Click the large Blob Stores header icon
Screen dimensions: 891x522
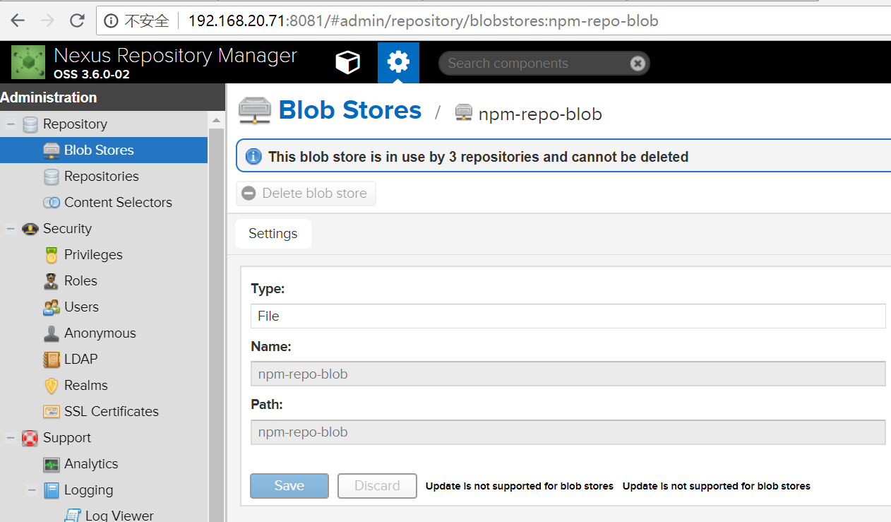[255, 110]
